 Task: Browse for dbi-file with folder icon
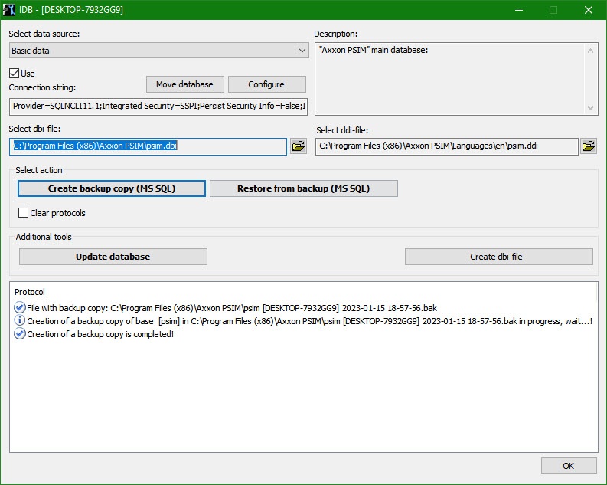(299, 146)
